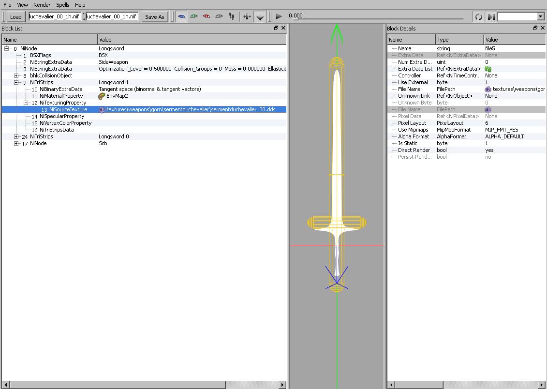
Task: Collapse the 0 NiNode root
Action: 6,48
